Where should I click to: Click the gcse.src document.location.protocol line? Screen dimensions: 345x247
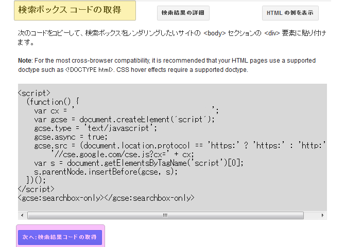pos(180,146)
